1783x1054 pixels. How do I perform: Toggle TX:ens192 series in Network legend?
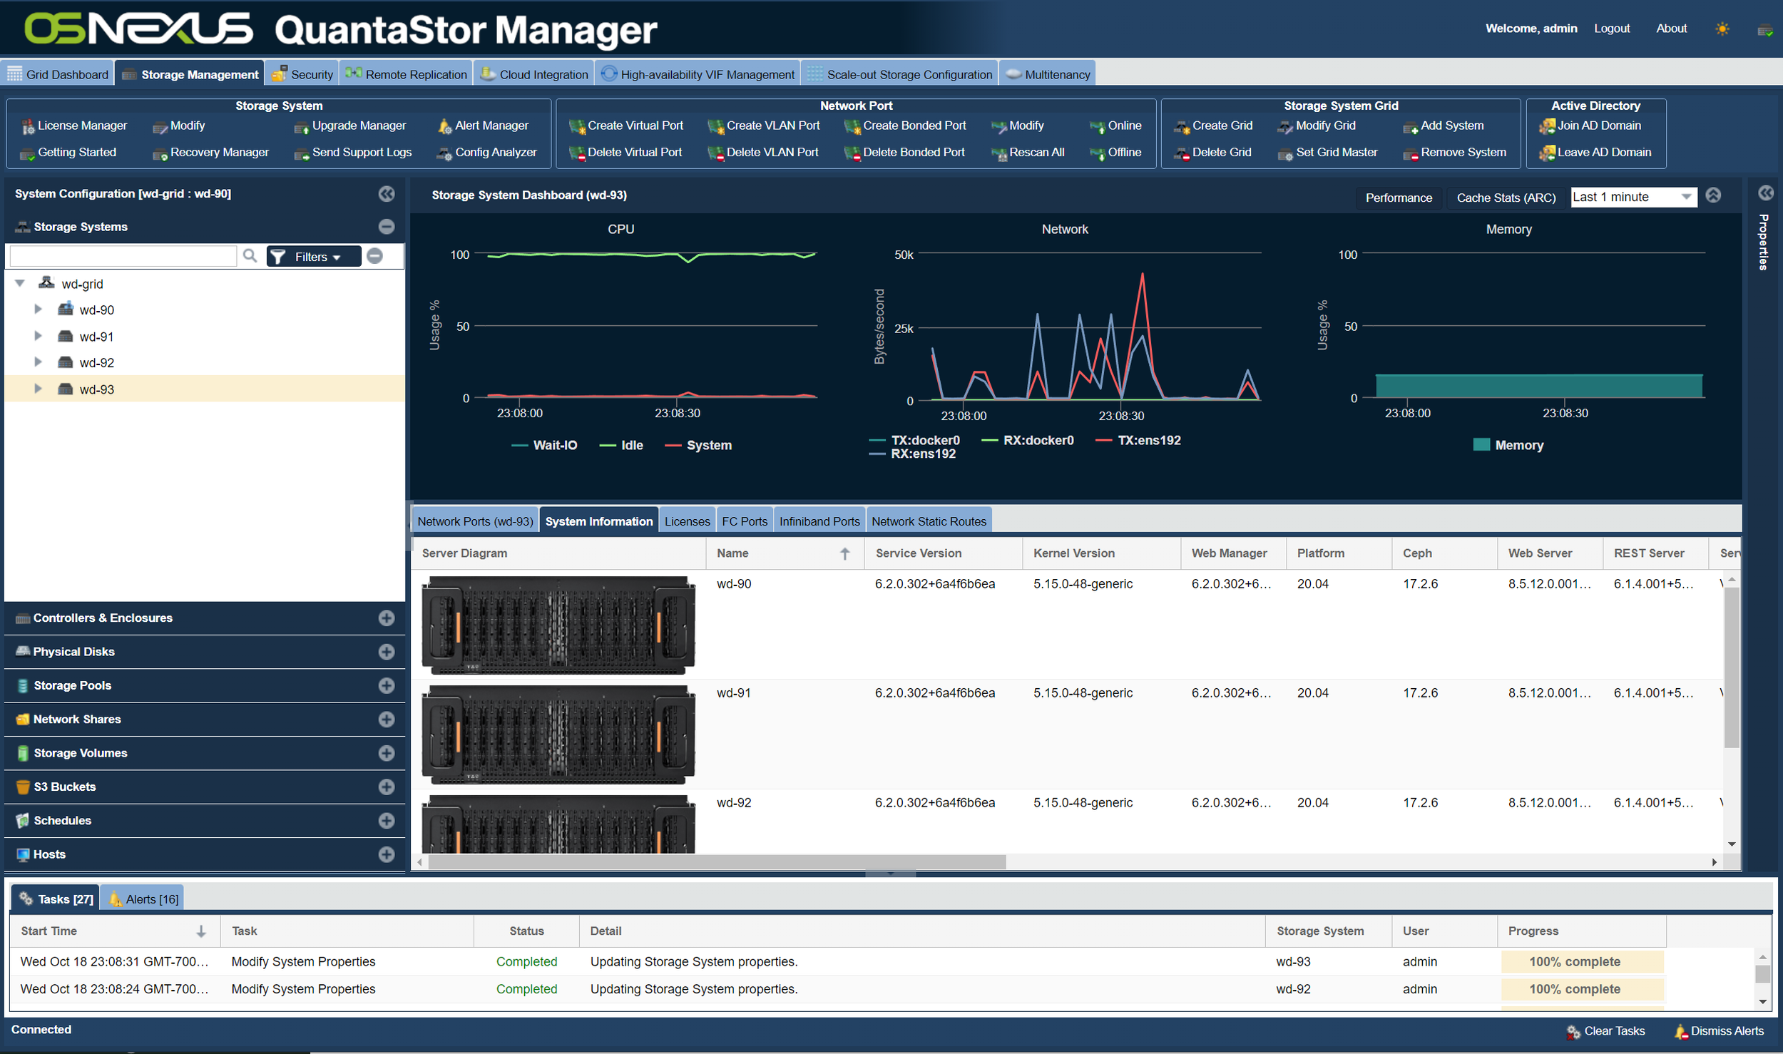(x=1138, y=440)
